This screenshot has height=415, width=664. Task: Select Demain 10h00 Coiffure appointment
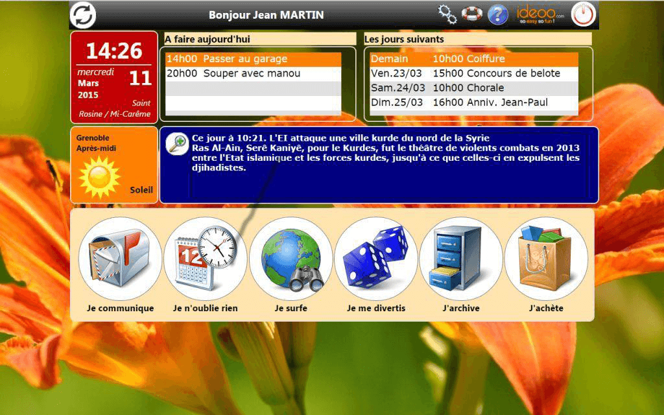[473, 59]
